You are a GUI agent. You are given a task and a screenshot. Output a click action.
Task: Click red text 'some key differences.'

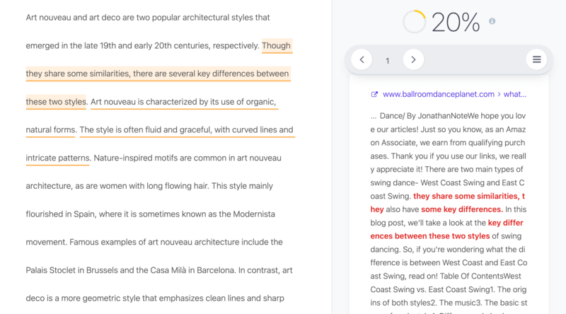click(462, 210)
